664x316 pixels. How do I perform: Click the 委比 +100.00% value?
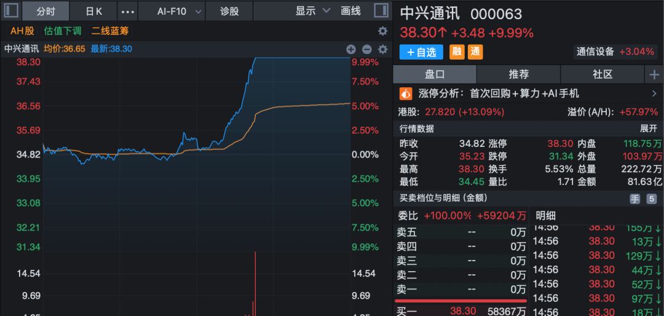click(448, 216)
